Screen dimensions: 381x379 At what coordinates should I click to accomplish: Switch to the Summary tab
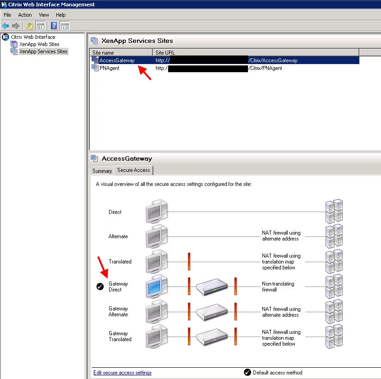[102, 171]
